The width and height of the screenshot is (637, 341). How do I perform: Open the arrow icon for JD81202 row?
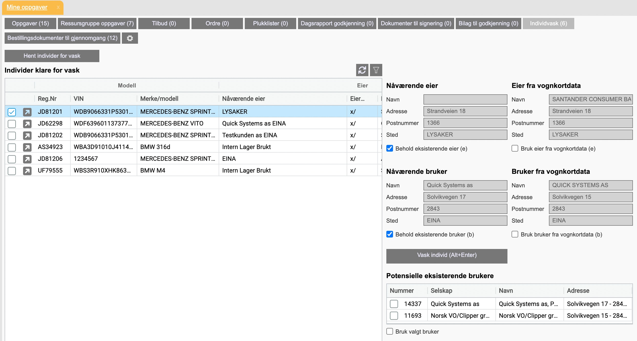(27, 135)
